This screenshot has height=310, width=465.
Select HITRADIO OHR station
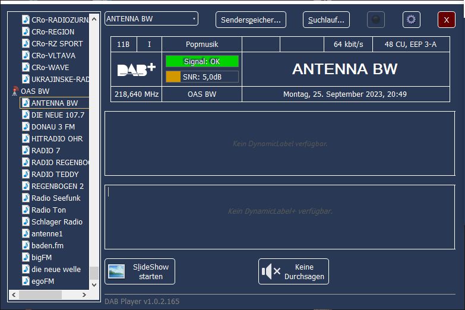(57, 138)
